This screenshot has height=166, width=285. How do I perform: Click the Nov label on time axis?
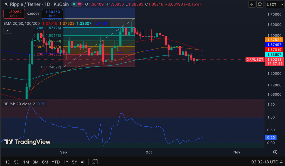(x=237, y=152)
